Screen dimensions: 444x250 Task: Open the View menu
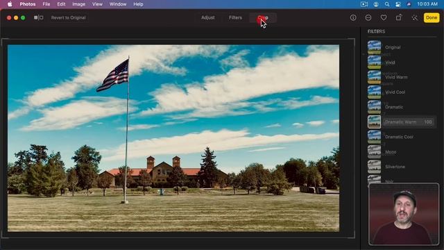[97, 4]
